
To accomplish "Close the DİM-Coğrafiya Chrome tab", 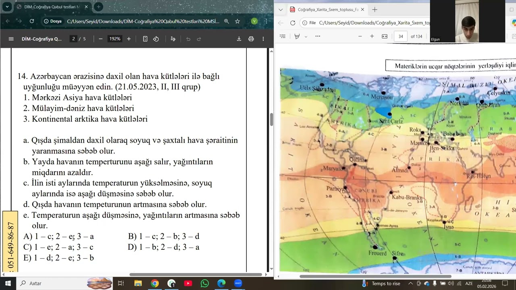I will click(86, 7).
